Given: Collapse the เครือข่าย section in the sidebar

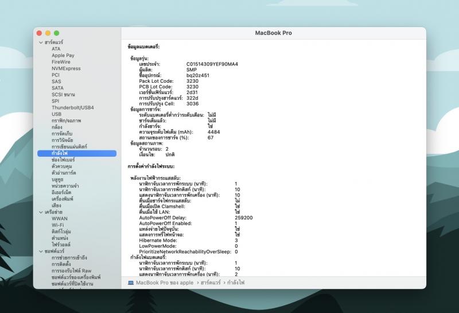Looking at the screenshot, I should (x=41, y=212).
